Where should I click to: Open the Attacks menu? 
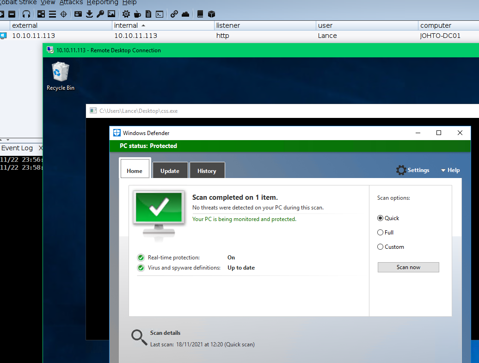(x=71, y=2)
